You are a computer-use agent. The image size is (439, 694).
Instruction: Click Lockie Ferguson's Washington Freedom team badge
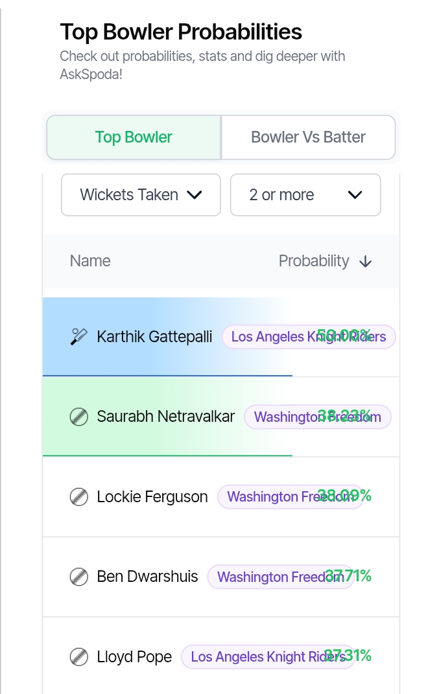[290, 496]
